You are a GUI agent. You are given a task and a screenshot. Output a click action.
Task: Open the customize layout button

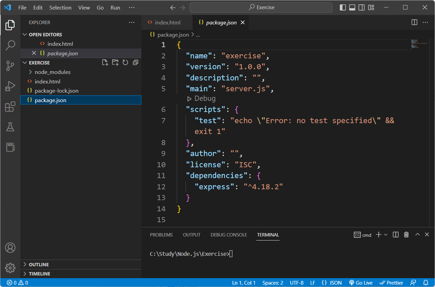(371, 7)
